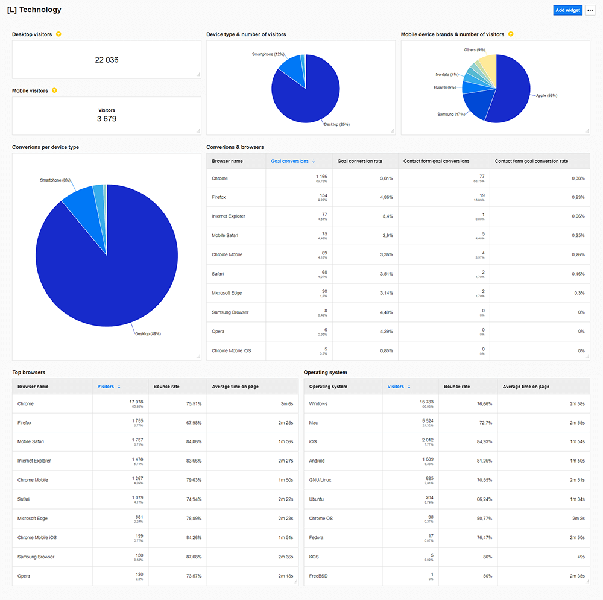603x600 pixels.
Task: Click resize handle of Mobile device brands widget
Action: click(x=587, y=131)
